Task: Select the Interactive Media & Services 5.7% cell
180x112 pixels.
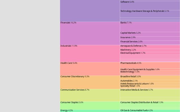Action: 150,93
